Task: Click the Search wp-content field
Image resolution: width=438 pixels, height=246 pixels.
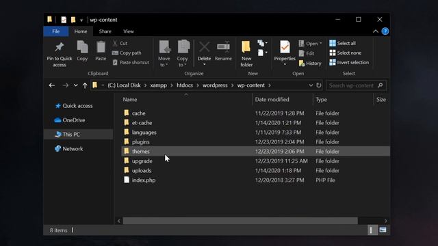Action: [356, 85]
